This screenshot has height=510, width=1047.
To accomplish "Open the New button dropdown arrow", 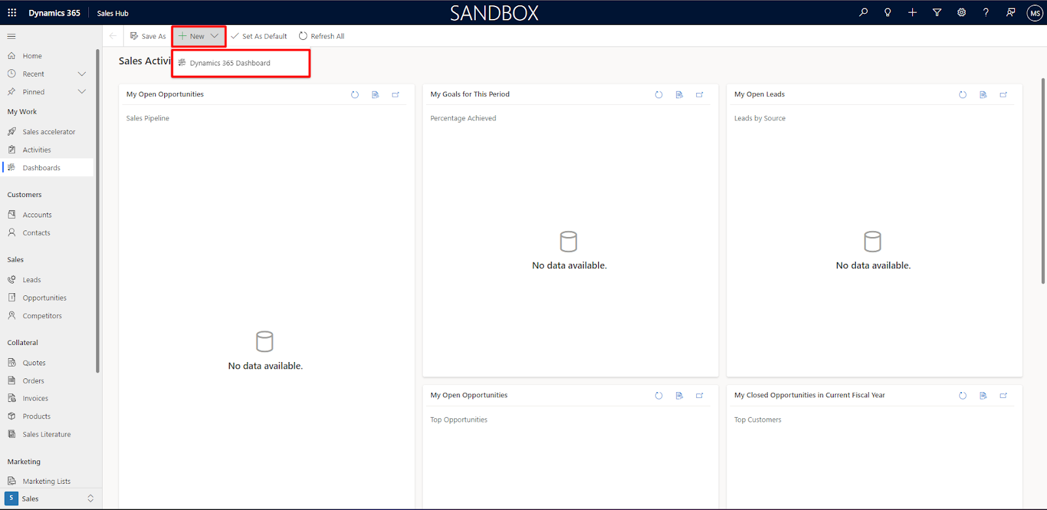I will 215,36.
